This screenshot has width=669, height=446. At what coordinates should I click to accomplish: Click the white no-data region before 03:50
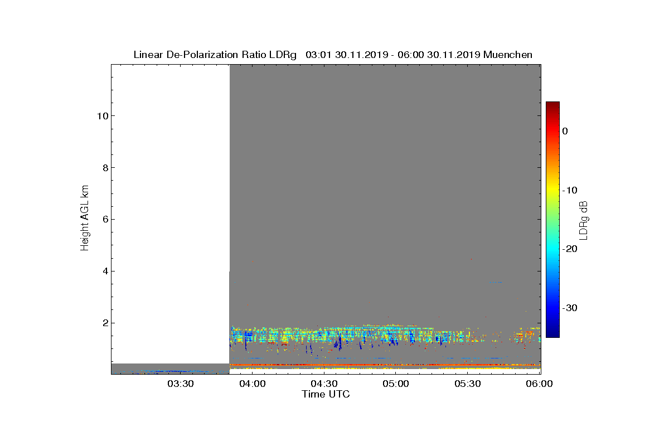pos(170,214)
